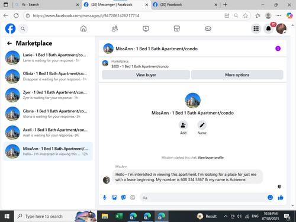Screen dimensions: 296x222
Task: Click the large apartment listing photo
Action: (192, 101)
